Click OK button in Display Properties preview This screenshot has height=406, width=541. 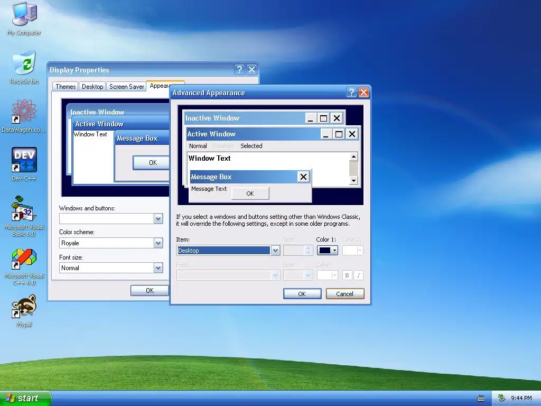[x=151, y=163]
